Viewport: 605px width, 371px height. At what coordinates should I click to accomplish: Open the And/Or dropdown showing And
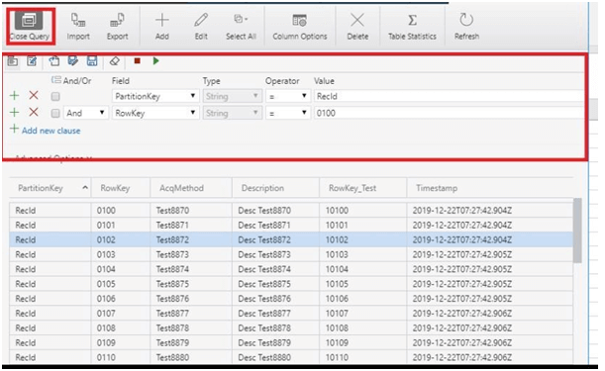pyautogui.click(x=85, y=113)
